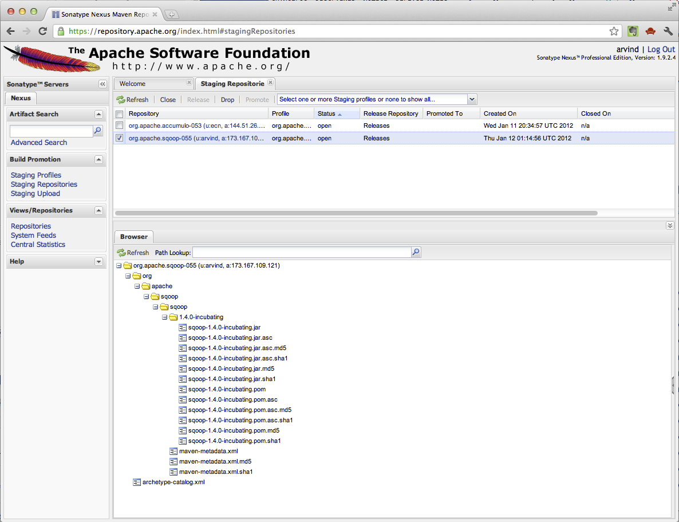This screenshot has height=522, width=679.
Task: Collapse the org folder node
Action: (128, 276)
